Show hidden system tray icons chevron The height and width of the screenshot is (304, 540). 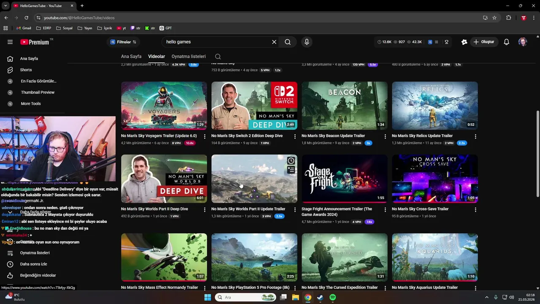(x=486, y=297)
